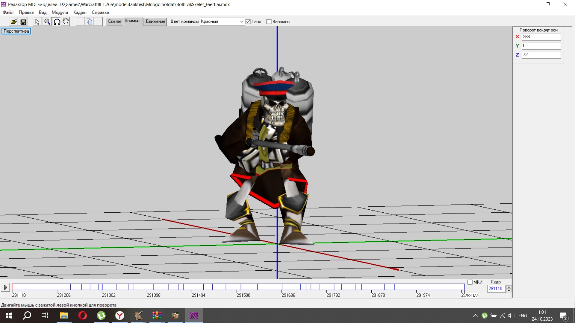Enable the Вершины vertices checkbox
Screen dimensions: 575x323
269,22
